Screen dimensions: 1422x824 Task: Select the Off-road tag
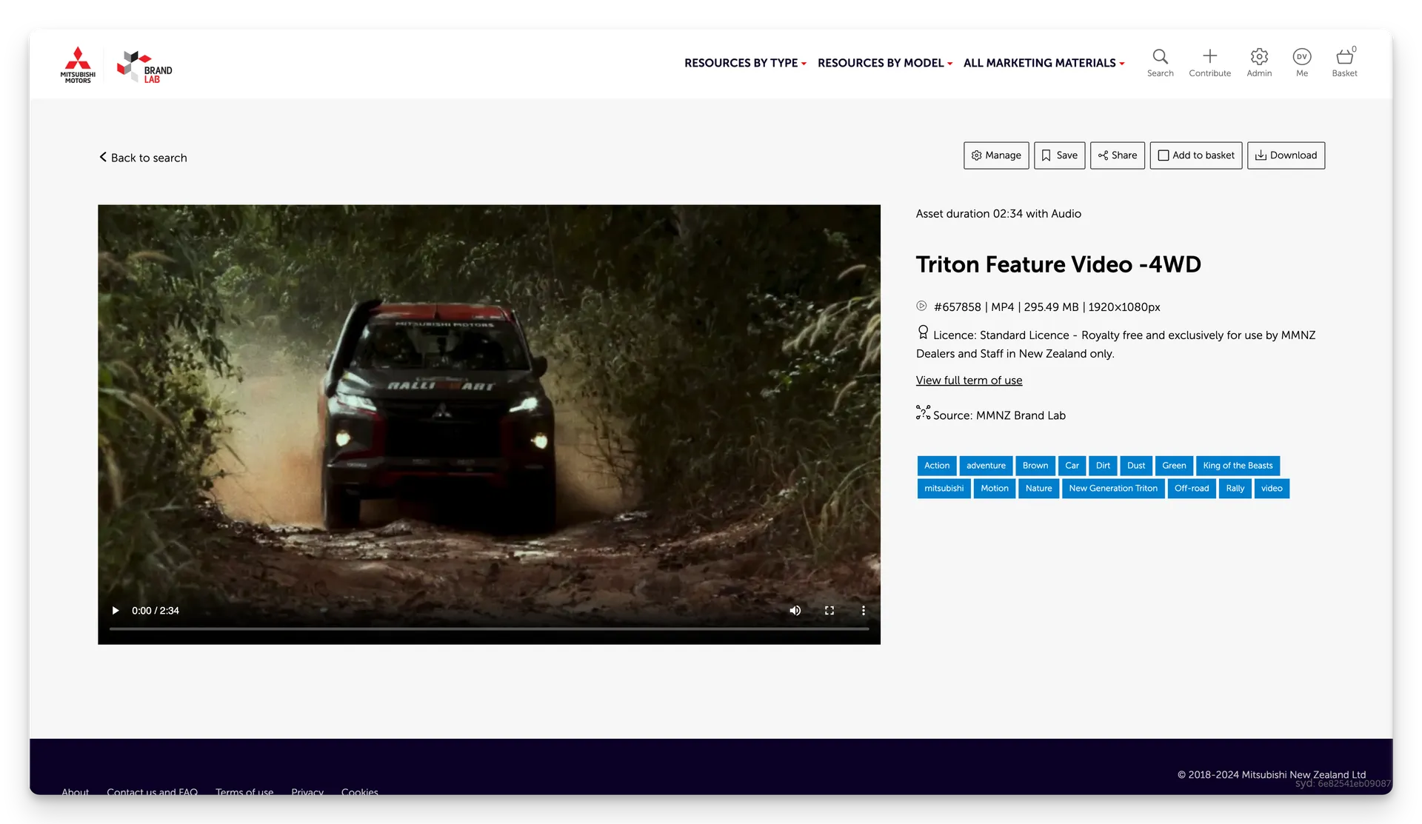tap(1192, 489)
